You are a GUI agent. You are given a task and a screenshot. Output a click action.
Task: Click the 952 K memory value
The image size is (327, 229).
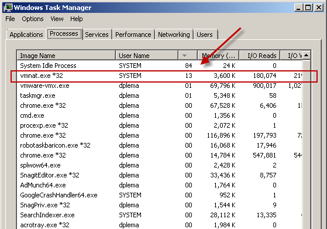[x=228, y=195]
